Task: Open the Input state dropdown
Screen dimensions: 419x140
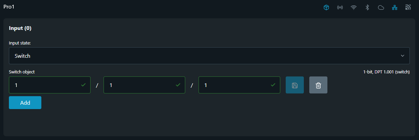Action: [x=209, y=56]
